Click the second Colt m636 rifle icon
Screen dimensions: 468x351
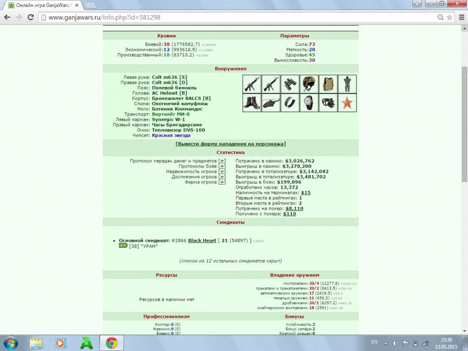[x=271, y=84]
